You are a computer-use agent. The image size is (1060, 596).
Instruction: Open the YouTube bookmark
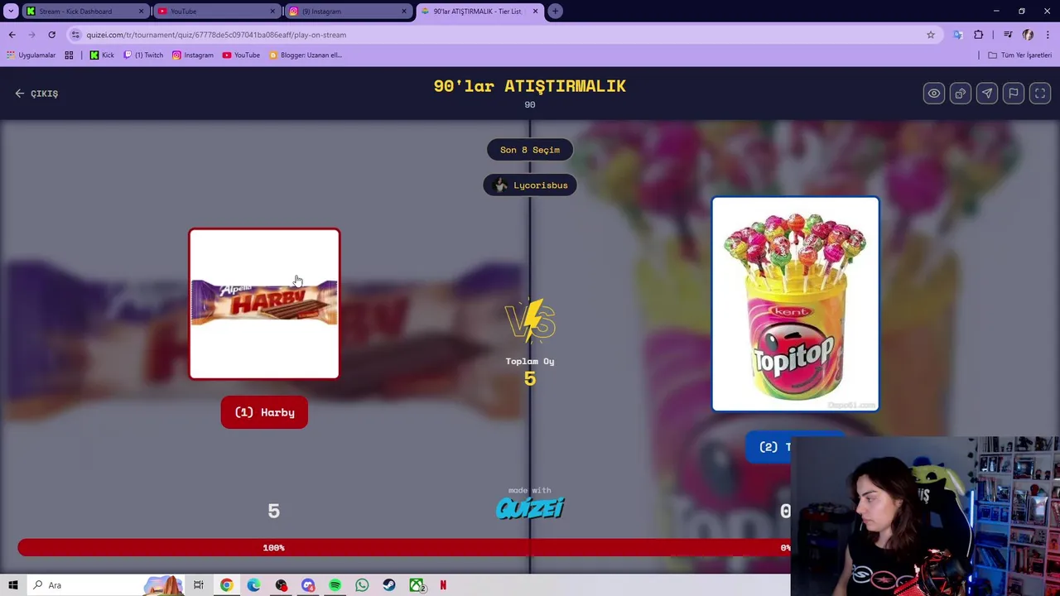(x=241, y=55)
